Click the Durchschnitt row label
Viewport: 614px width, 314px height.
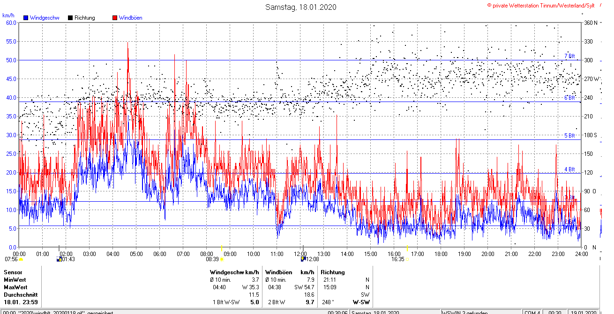[x=20, y=295]
